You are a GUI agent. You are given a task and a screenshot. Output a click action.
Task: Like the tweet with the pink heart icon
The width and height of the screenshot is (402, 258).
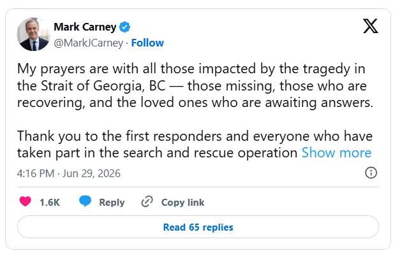25,201
